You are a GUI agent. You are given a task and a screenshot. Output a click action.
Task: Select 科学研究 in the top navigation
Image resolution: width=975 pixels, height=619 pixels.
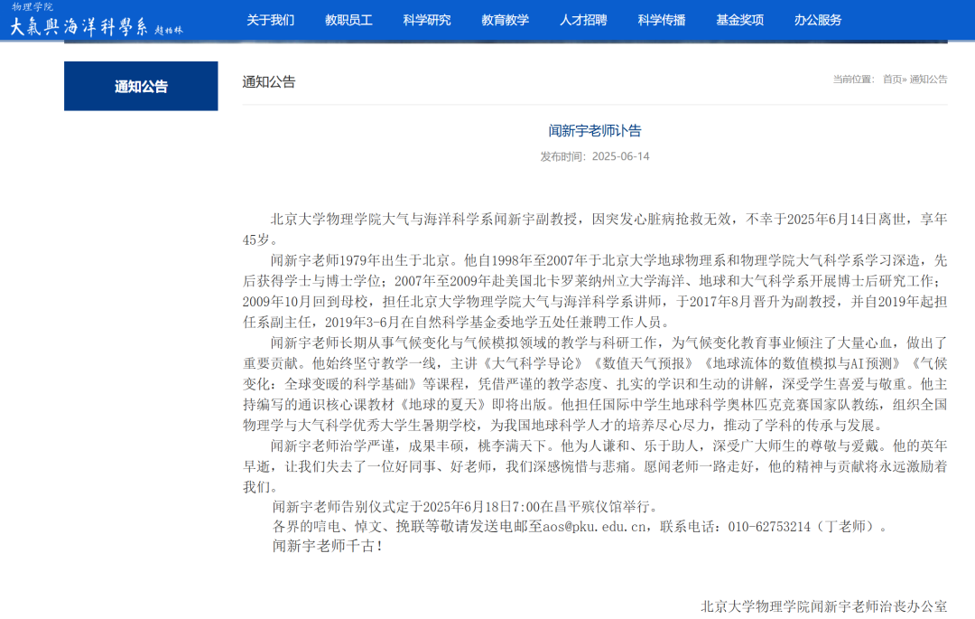point(427,20)
